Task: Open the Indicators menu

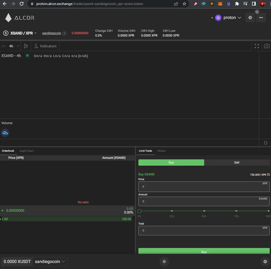Action: (x=46, y=46)
